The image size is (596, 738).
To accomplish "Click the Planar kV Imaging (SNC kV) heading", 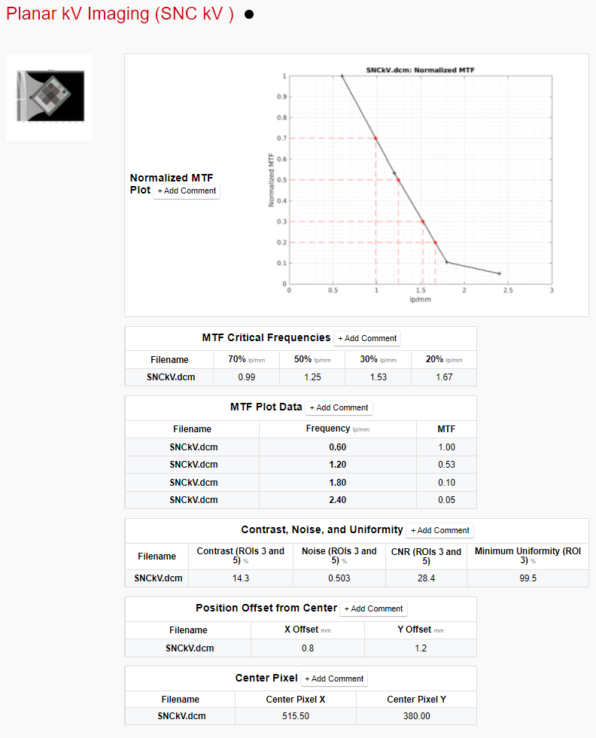I will point(120,15).
